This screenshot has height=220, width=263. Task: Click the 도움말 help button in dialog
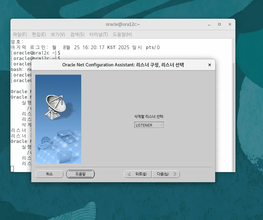click(80, 174)
